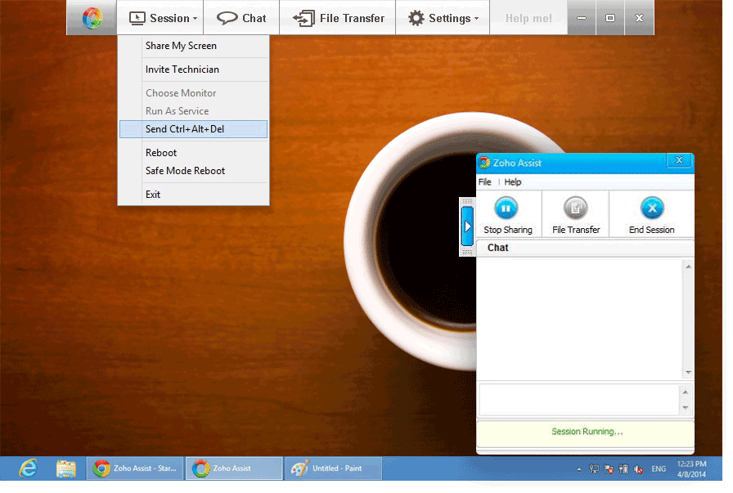Open File Transfer from top toolbar
733x493 pixels.
pos(337,18)
